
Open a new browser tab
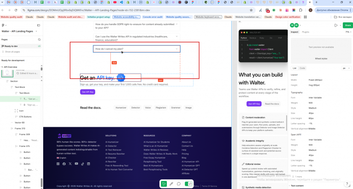pyautogui.click(x=316, y=2)
